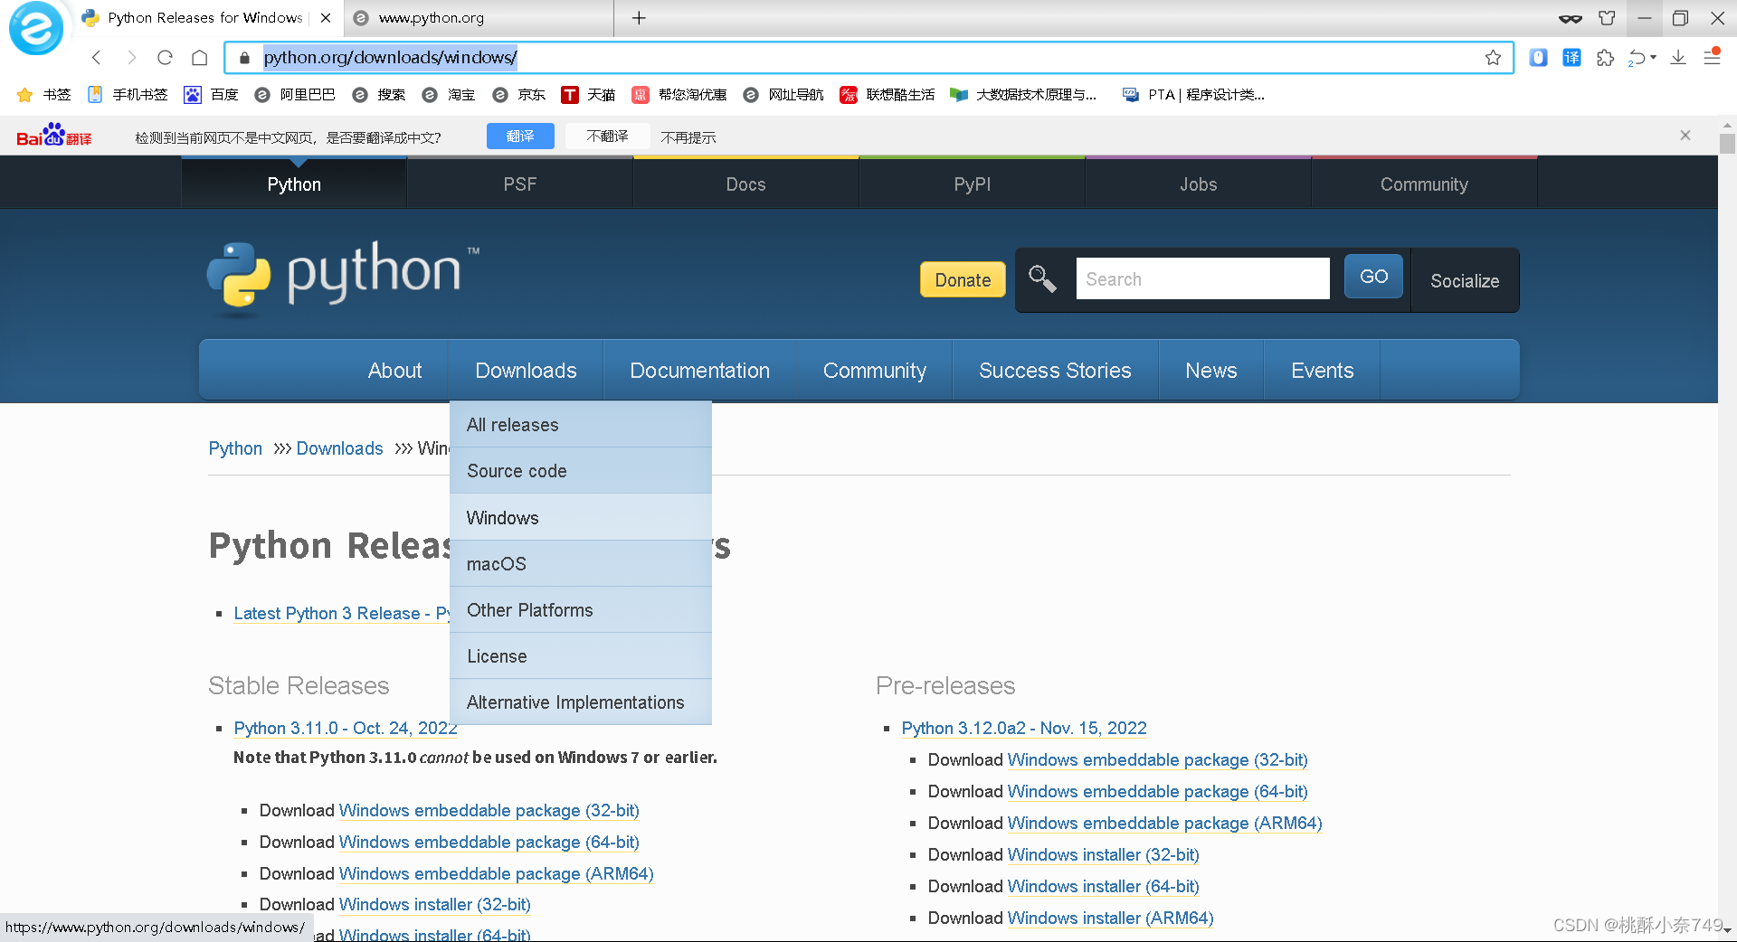Open the Python breadcrumb link

[x=235, y=448]
